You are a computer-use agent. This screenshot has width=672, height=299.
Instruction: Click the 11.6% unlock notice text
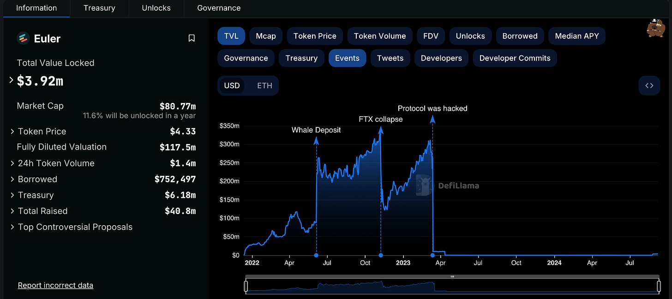(x=139, y=116)
